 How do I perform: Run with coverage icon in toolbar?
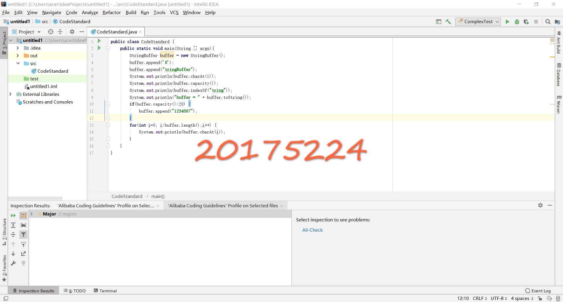click(526, 22)
